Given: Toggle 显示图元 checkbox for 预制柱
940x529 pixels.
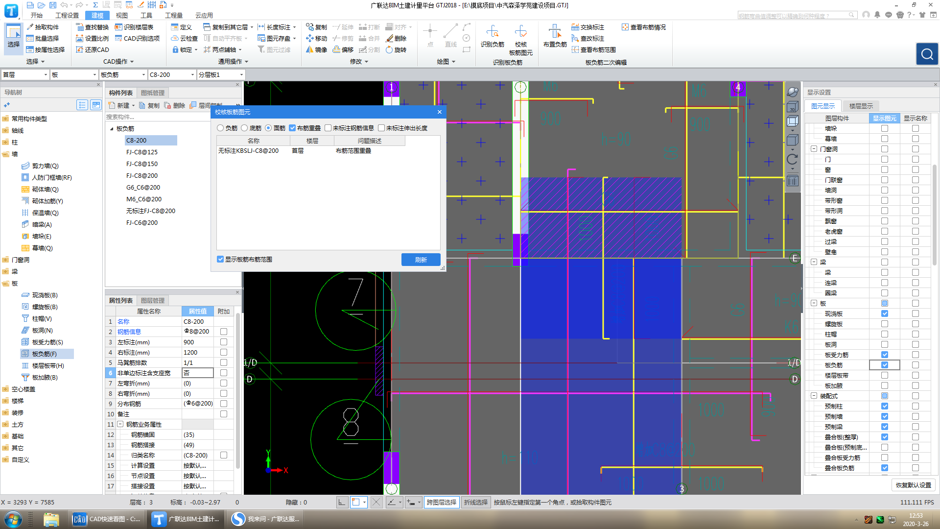Looking at the screenshot, I should click(x=884, y=406).
